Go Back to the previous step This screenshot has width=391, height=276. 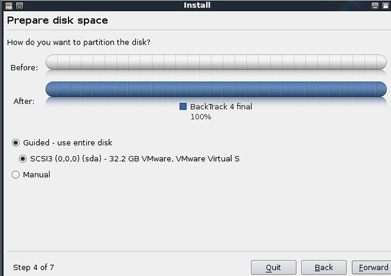coord(324,267)
